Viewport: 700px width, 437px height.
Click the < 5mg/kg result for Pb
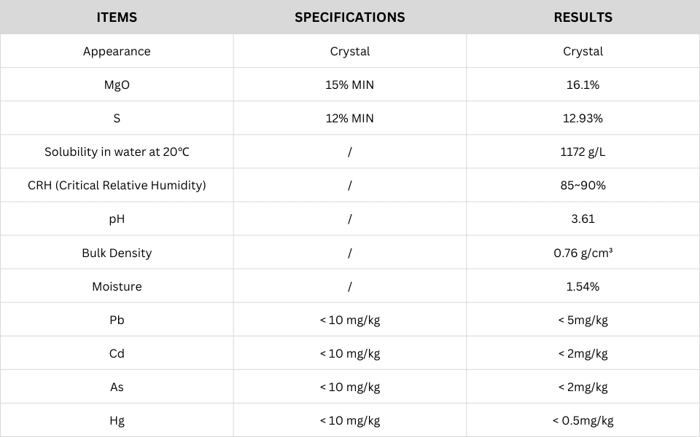583,320
